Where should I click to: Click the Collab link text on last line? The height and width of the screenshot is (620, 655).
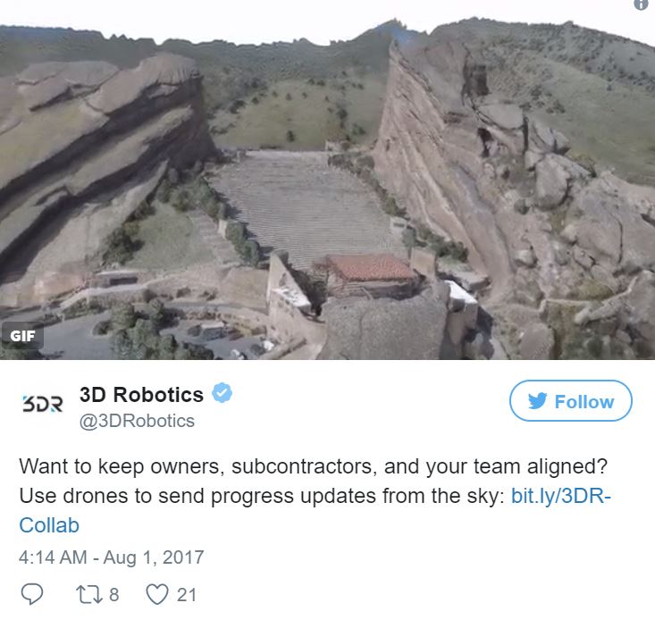pyautogui.click(x=49, y=525)
